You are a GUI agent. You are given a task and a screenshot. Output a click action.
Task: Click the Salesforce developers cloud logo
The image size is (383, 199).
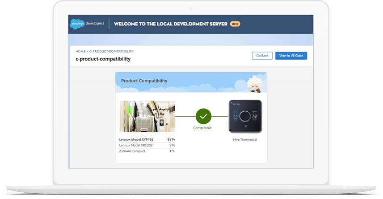pyautogui.click(x=77, y=24)
